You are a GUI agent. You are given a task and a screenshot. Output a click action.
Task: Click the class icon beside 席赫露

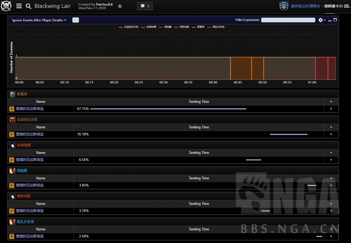12,171
